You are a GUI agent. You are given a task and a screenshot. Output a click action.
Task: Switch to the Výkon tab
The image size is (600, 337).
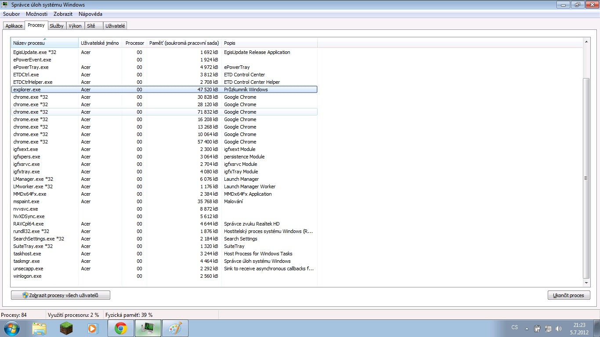(x=75, y=26)
